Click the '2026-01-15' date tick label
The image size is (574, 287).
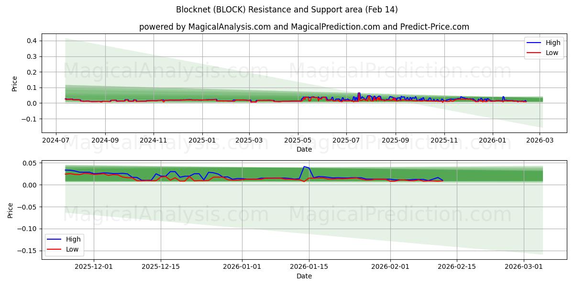point(309,267)
